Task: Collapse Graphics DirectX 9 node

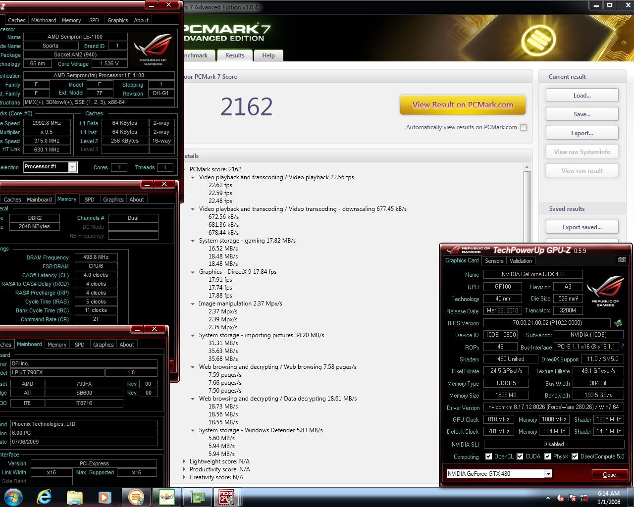Action: coord(193,272)
